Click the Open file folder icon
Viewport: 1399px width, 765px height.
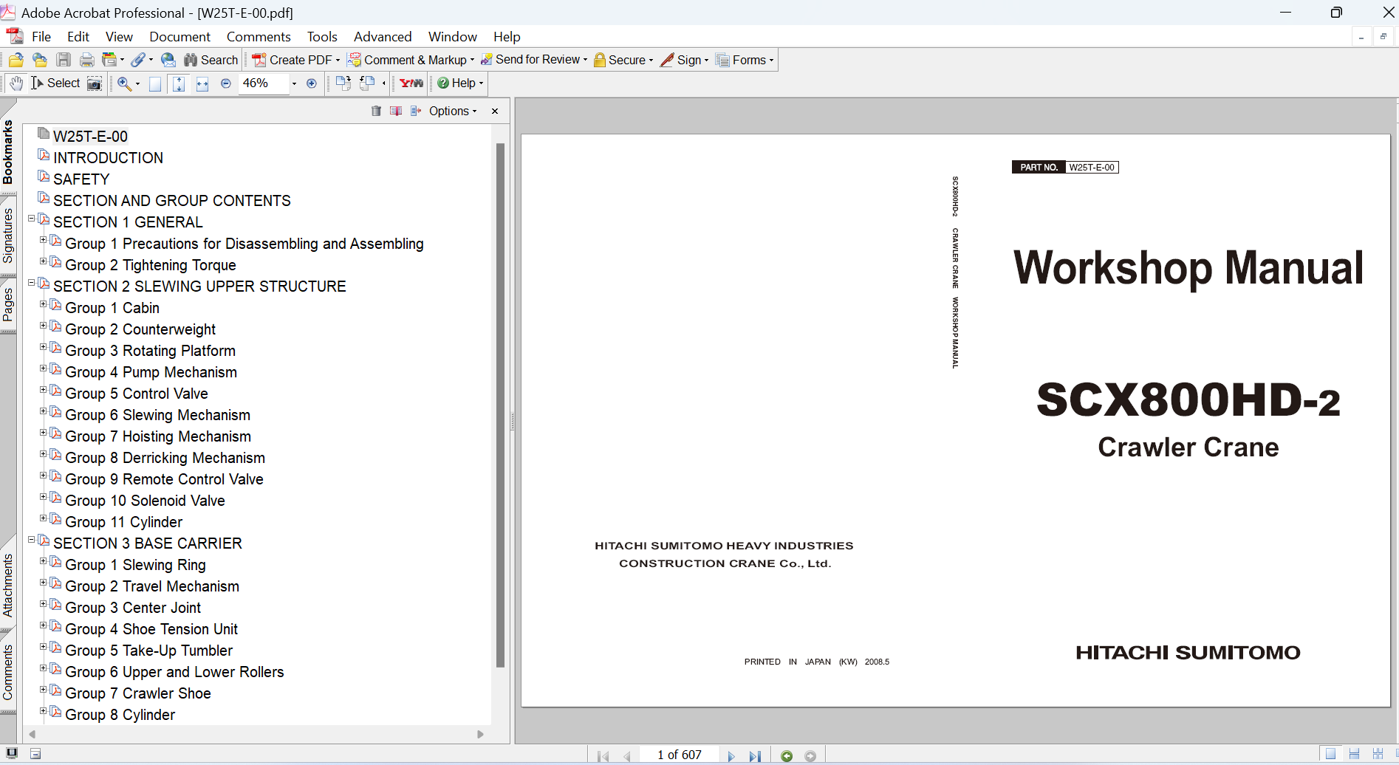pyautogui.click(x=16, y=61)
